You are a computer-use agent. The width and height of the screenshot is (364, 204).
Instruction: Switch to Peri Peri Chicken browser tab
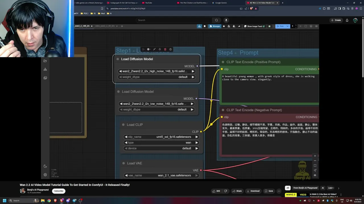(x=192, y=3)
